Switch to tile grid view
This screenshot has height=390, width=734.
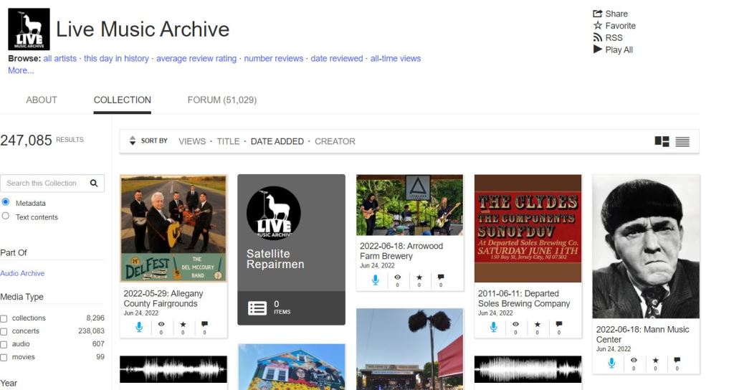coord(662,142)
